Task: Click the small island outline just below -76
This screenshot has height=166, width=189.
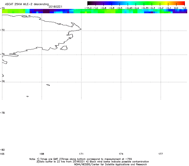Action: [x=48, y=85]
